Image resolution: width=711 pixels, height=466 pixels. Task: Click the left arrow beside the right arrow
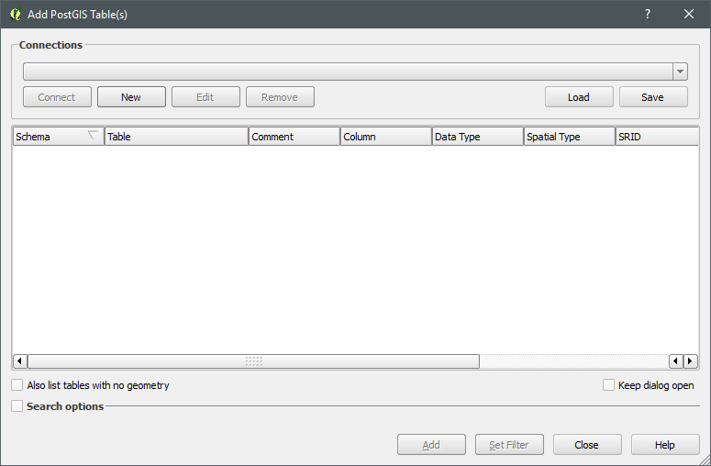[x=676, y=361]
